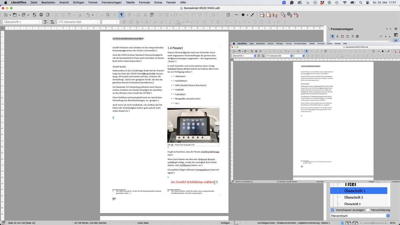This screenshot has height=225, width=400.
Task: Toggle bold formatting F button
Action: (124, 22)
